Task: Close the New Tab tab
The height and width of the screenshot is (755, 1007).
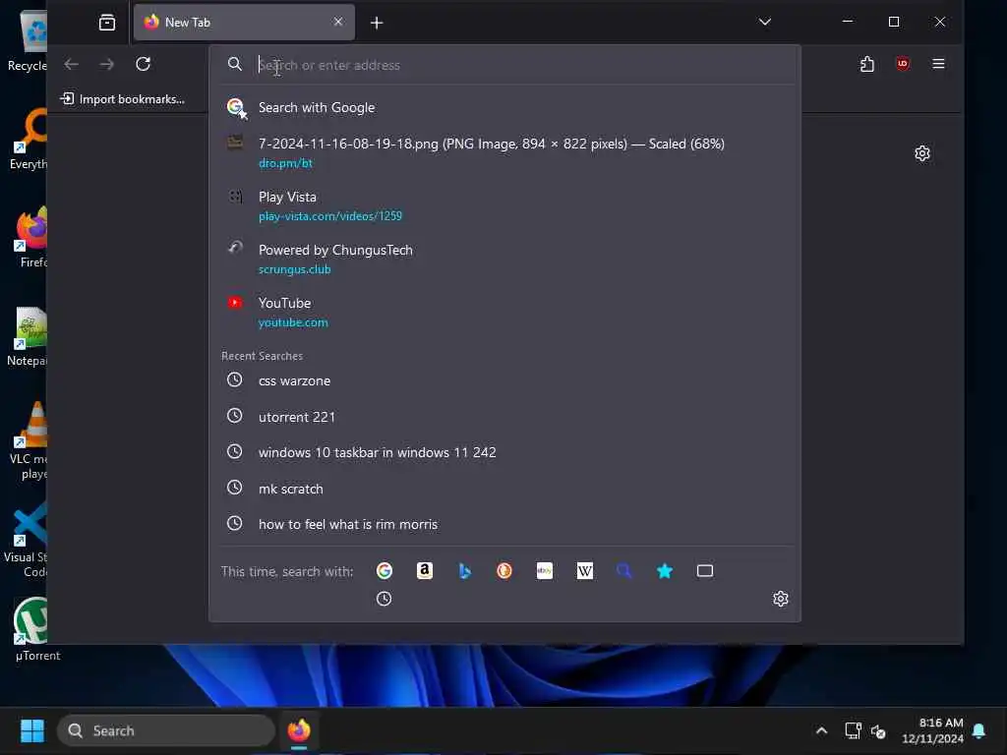Action: click(x=338, y=22)
